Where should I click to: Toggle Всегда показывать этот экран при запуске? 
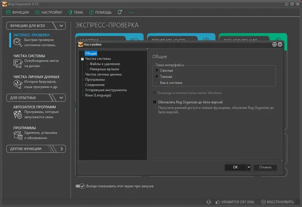(x=80, y=186)
